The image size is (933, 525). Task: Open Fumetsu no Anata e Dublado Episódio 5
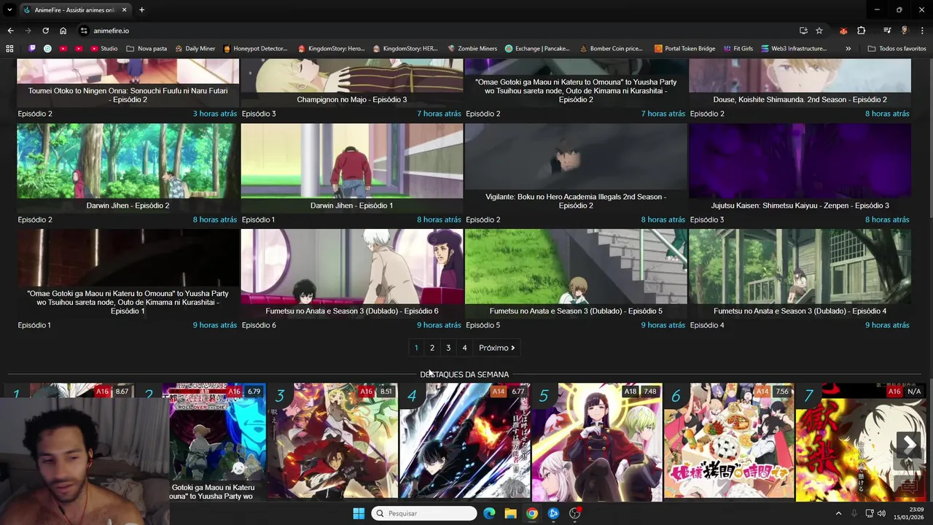(576, 273)
